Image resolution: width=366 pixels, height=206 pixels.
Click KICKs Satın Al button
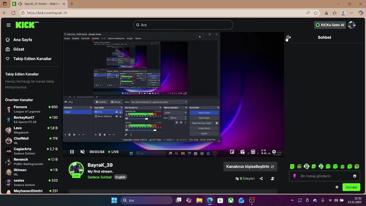(x=330, y=25)
